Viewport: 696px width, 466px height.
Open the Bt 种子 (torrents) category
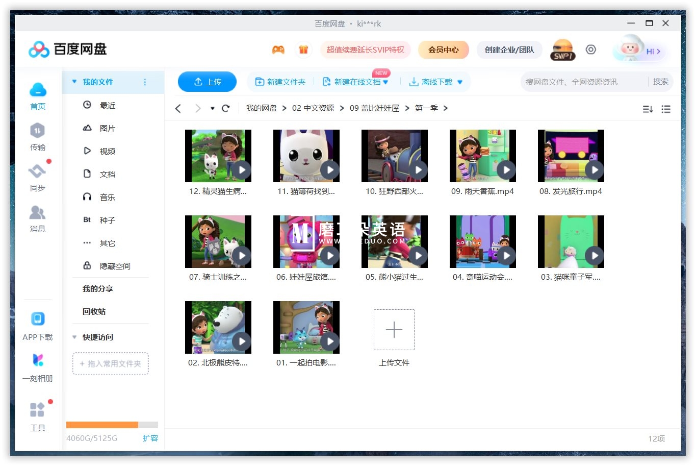click(x=107, y=219)
